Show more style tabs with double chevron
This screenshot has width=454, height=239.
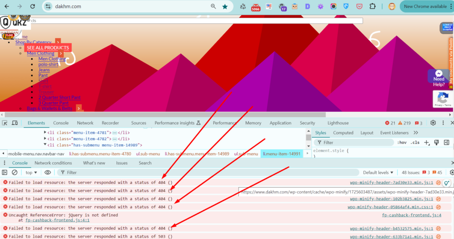point(416,133)
